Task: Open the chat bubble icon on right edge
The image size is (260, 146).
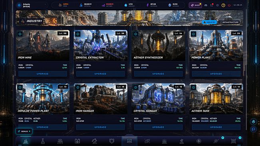Action: click(x=253, y=129)
